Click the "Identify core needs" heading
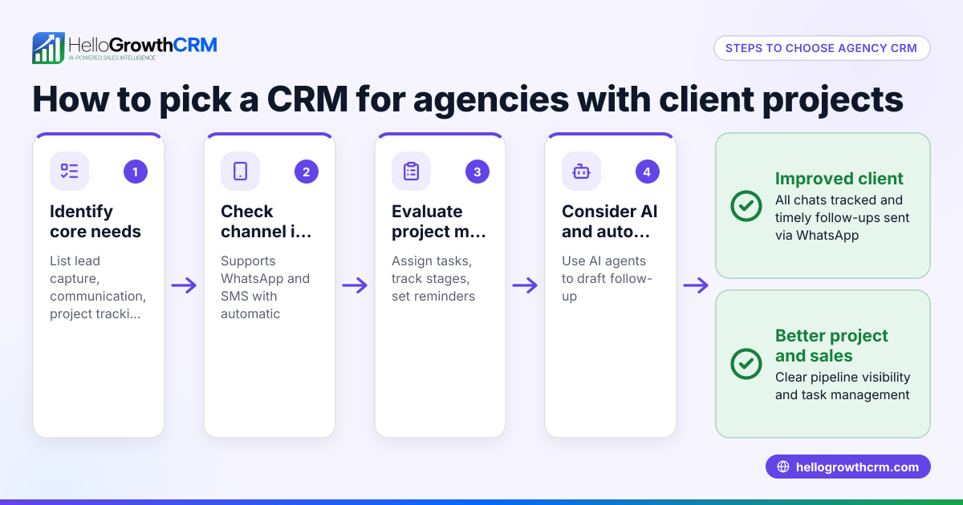 point(95,221)
